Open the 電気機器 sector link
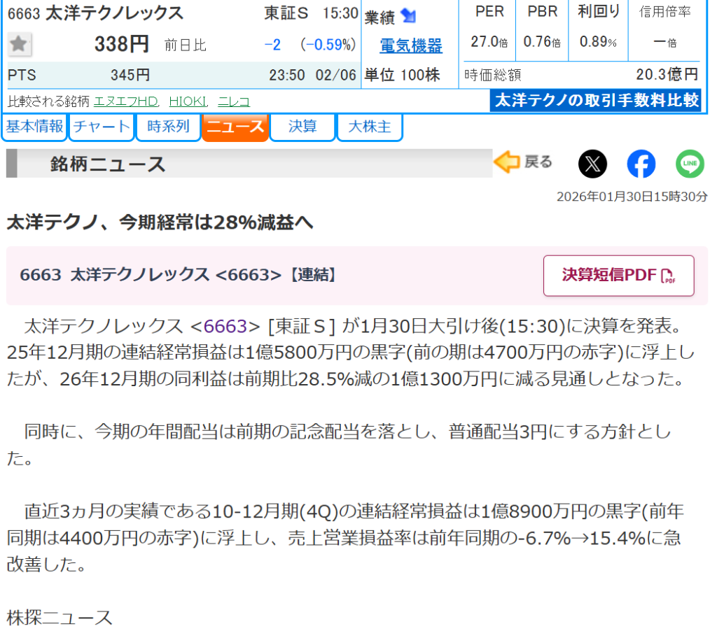Image resolution: width=717 pixels, height=631 pixels. pos(411,46)
